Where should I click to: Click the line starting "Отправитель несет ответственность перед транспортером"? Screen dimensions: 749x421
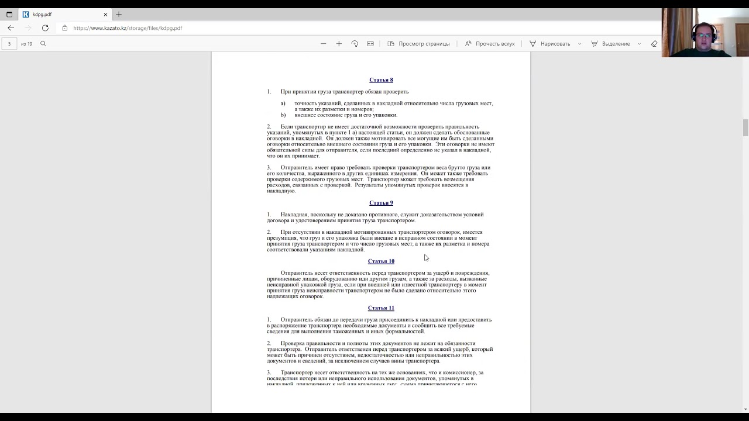coord(385,273)
